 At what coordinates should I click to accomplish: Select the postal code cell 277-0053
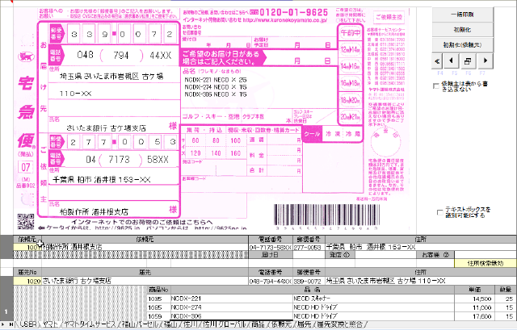point(309,247)
